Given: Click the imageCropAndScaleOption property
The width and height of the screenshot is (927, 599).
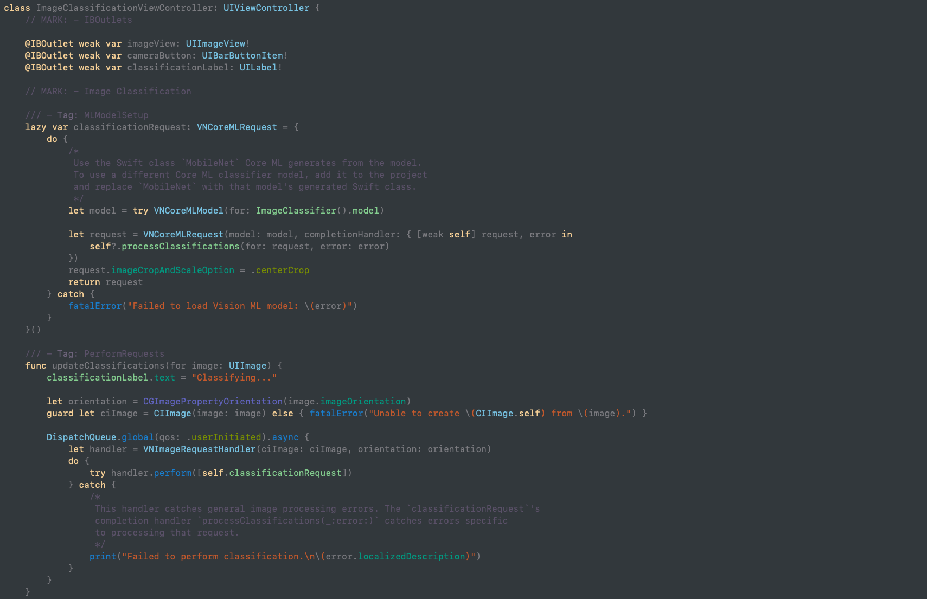Looking at the screenshot, I should click(x=173, y=270).
